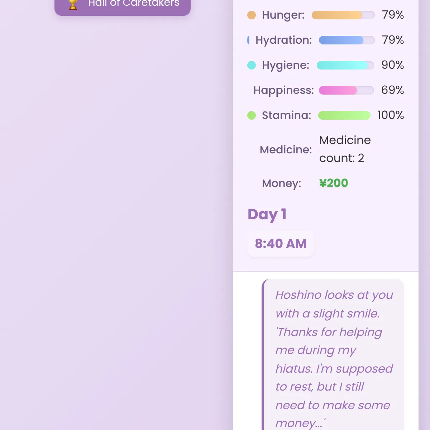This screenshot has height=430, width=430.
Task: Click the orange Hunger status dot
Action: [252, 15]
